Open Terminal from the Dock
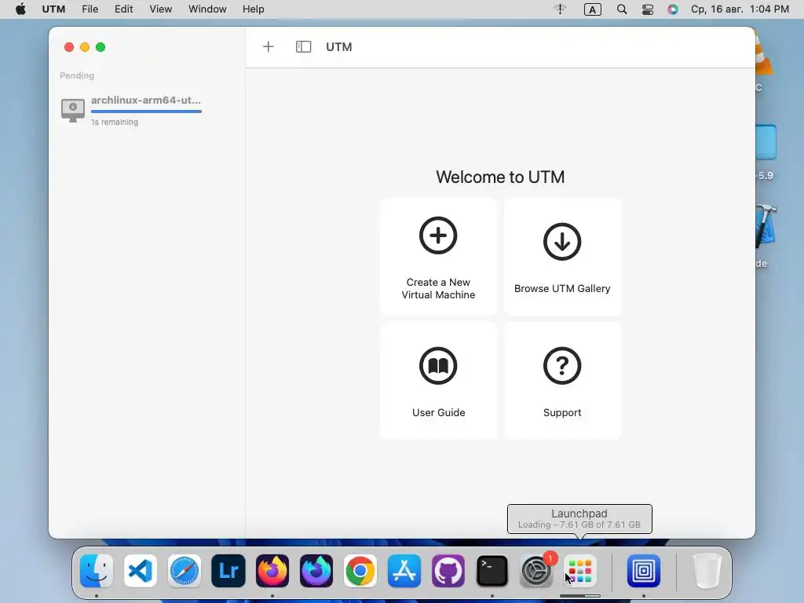Image resolution: width=804 pixels, height=603 pixels. point(492,571)
